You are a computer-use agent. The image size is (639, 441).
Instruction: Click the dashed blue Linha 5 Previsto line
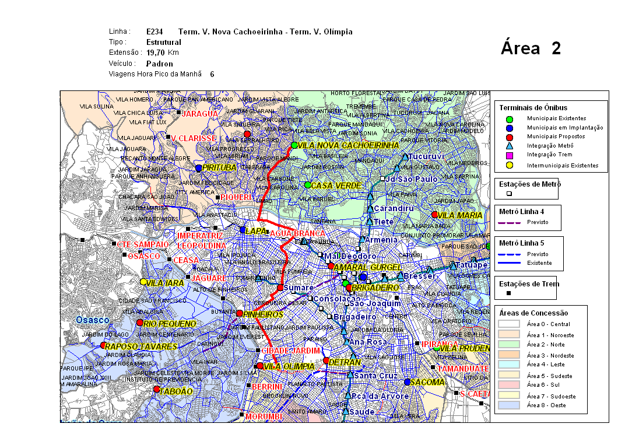click(x=510, y=254)
